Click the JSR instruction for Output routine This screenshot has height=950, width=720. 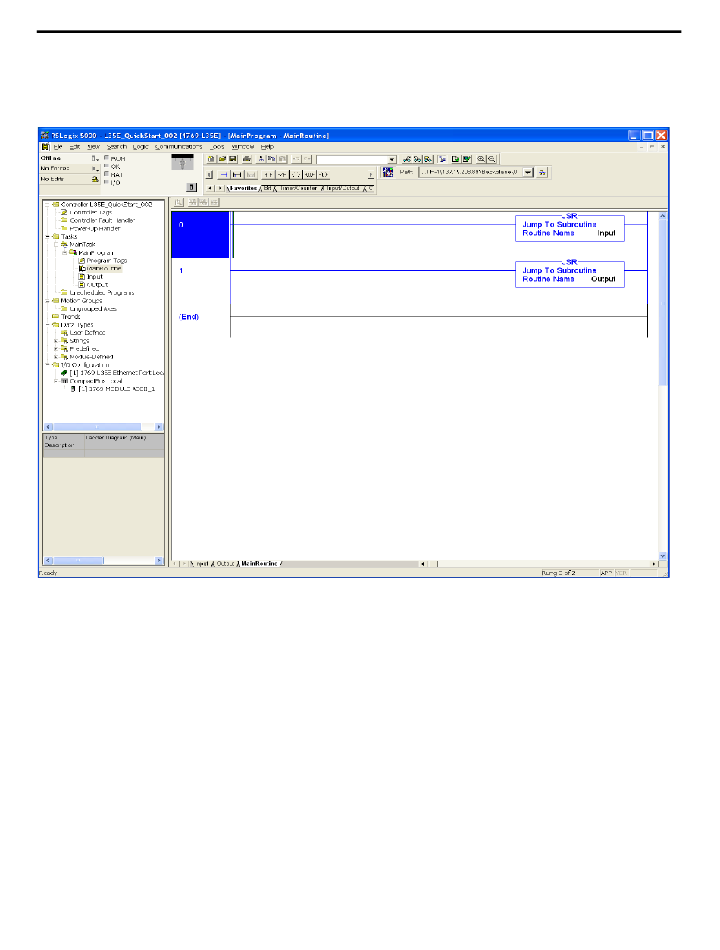[x=570, y=274]
